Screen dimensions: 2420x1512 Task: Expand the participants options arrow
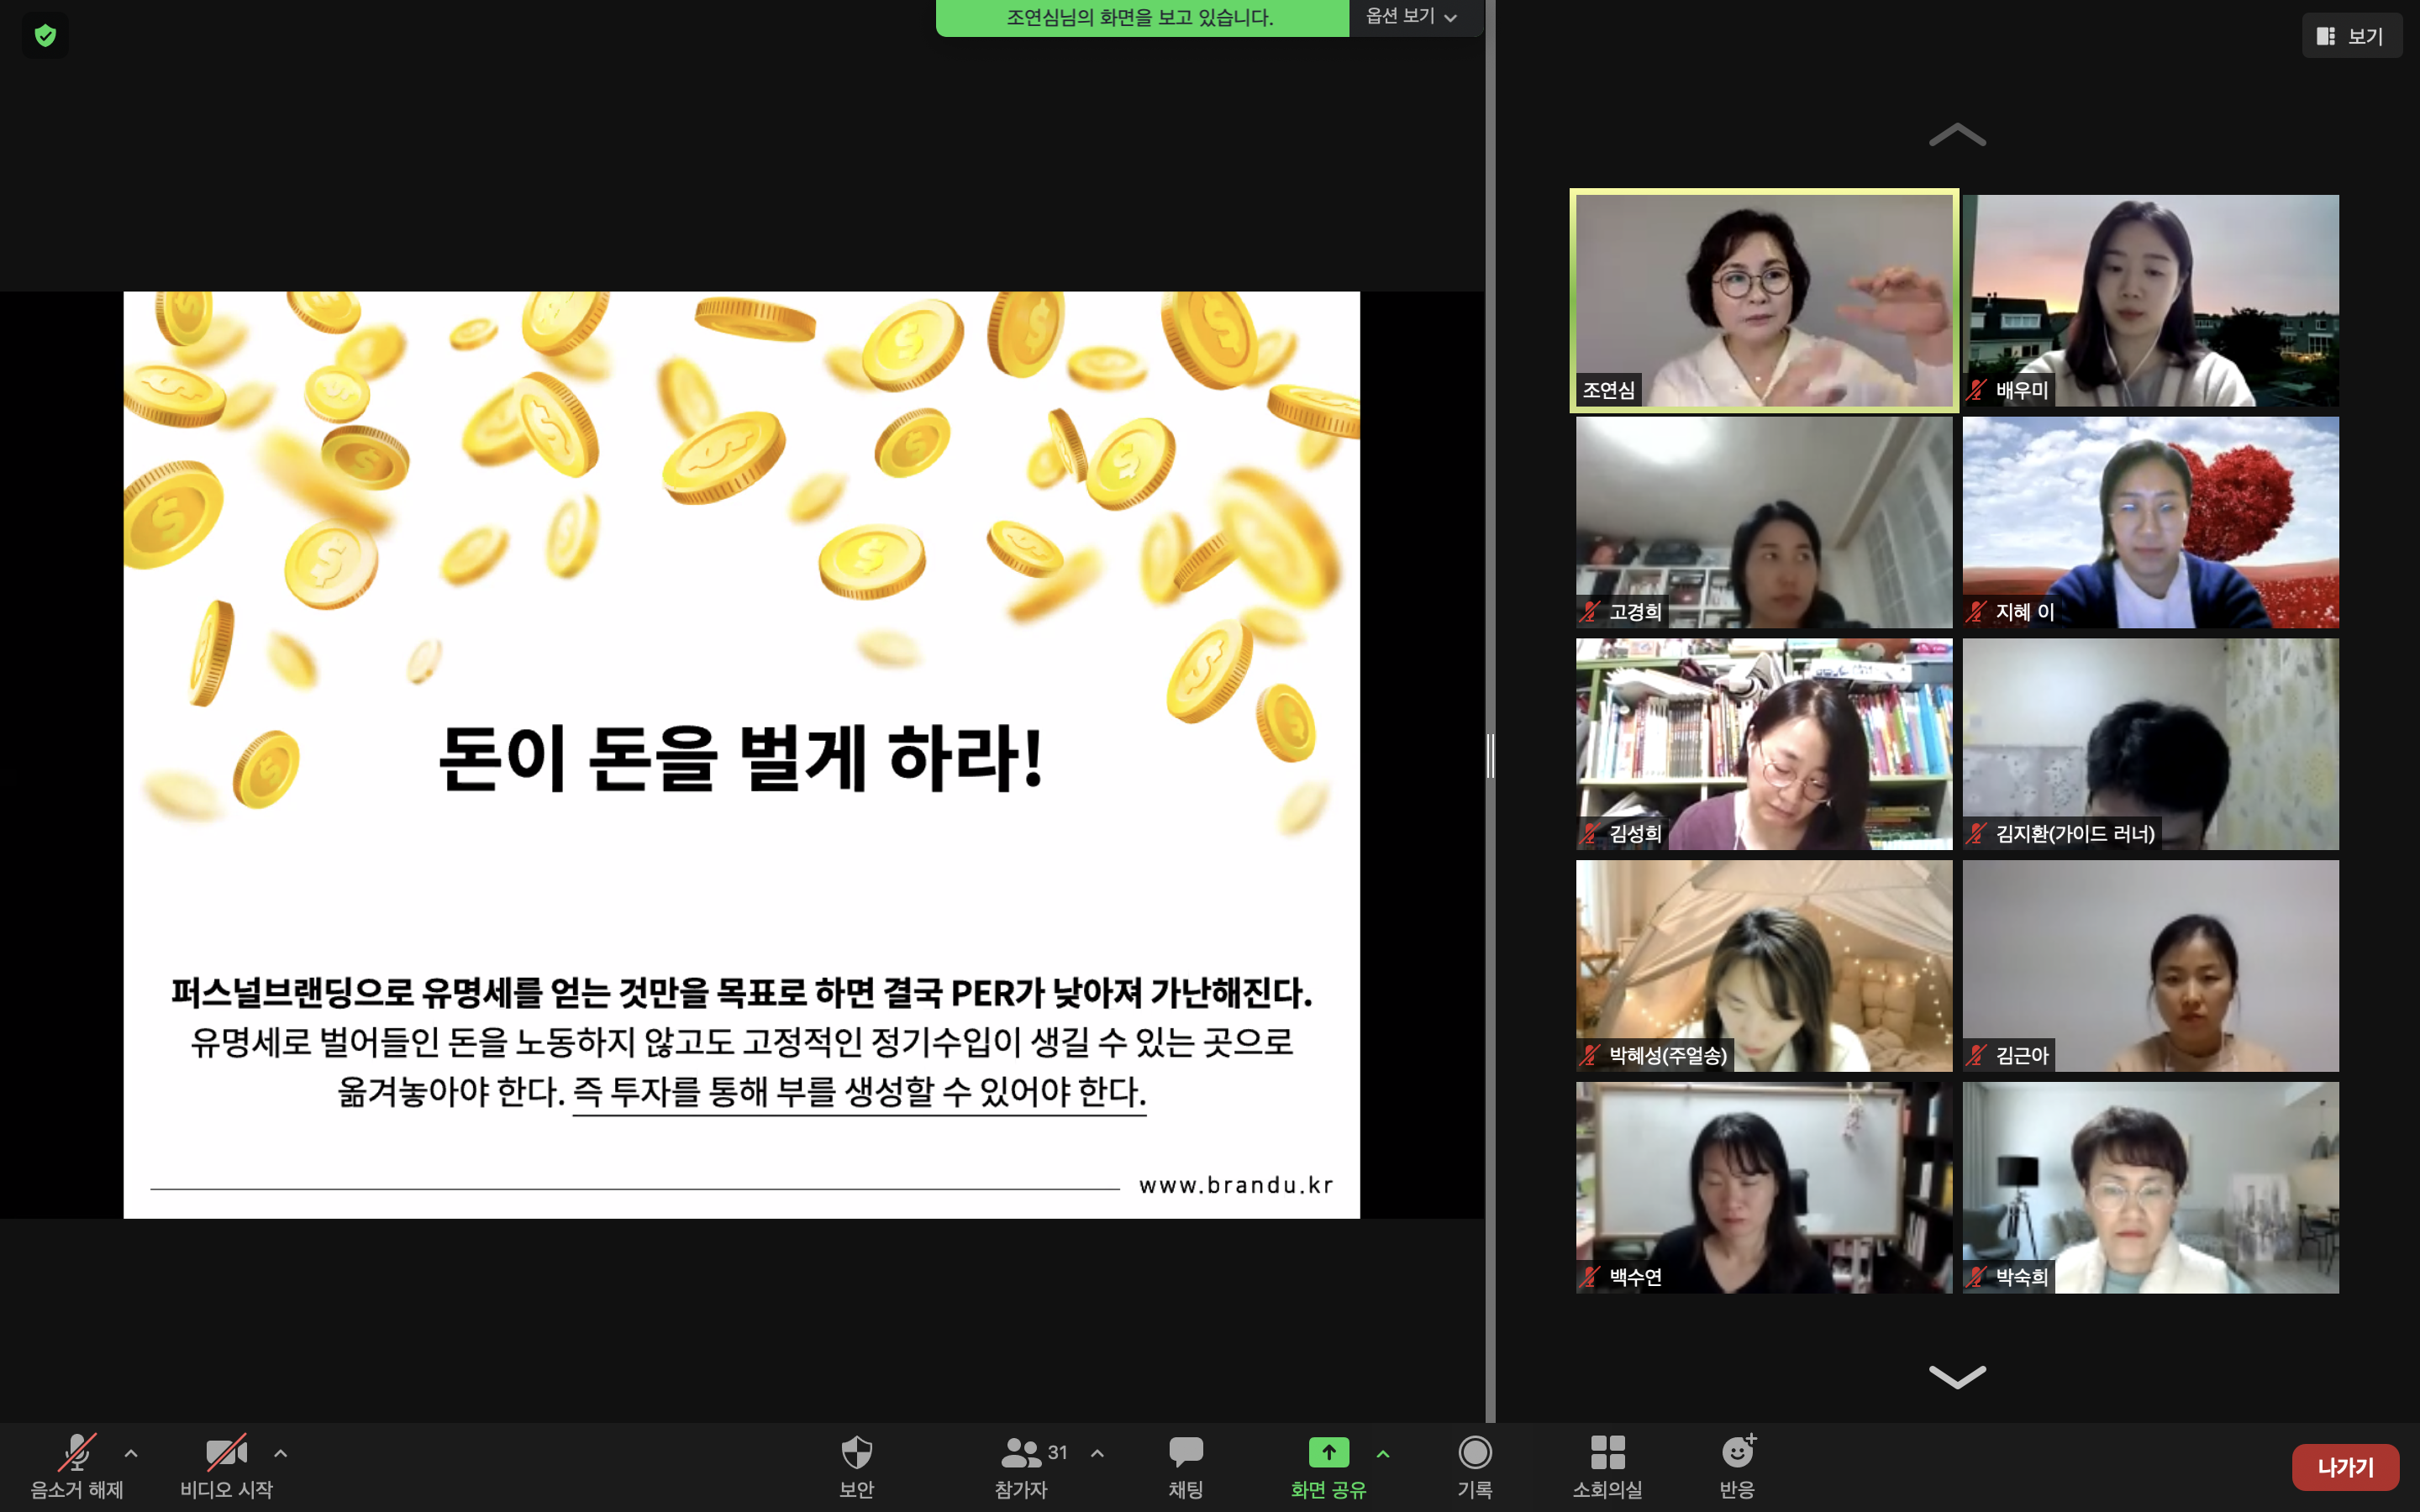(1097, 1453)
